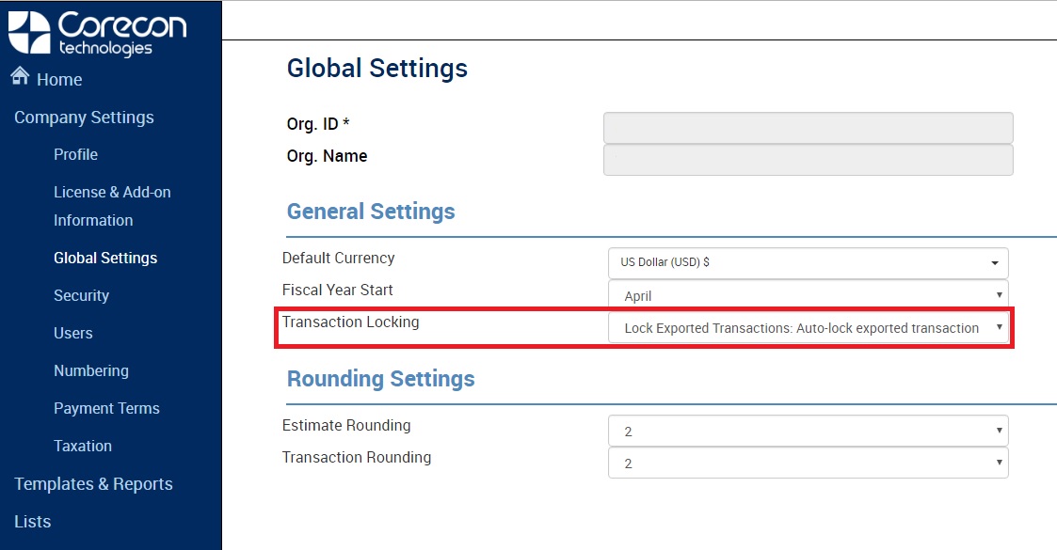This screenshot has width=1057, height=550.
Task: Expand the Transaction Rounding dropdown
Action: click(x=809, y=464)
